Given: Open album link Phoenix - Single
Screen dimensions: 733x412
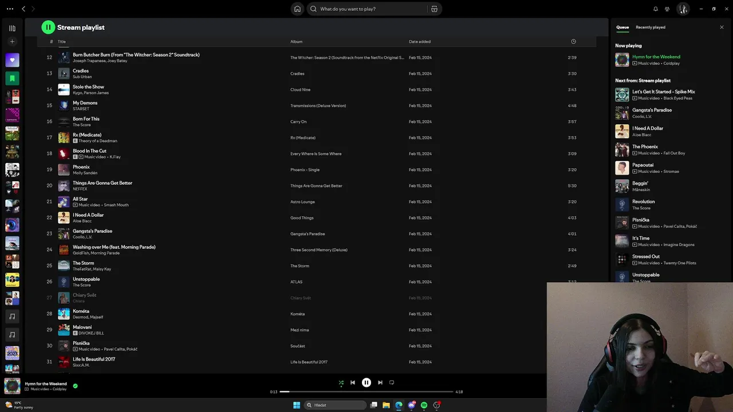Looking at the screenshot, I should tap(305, 170).
